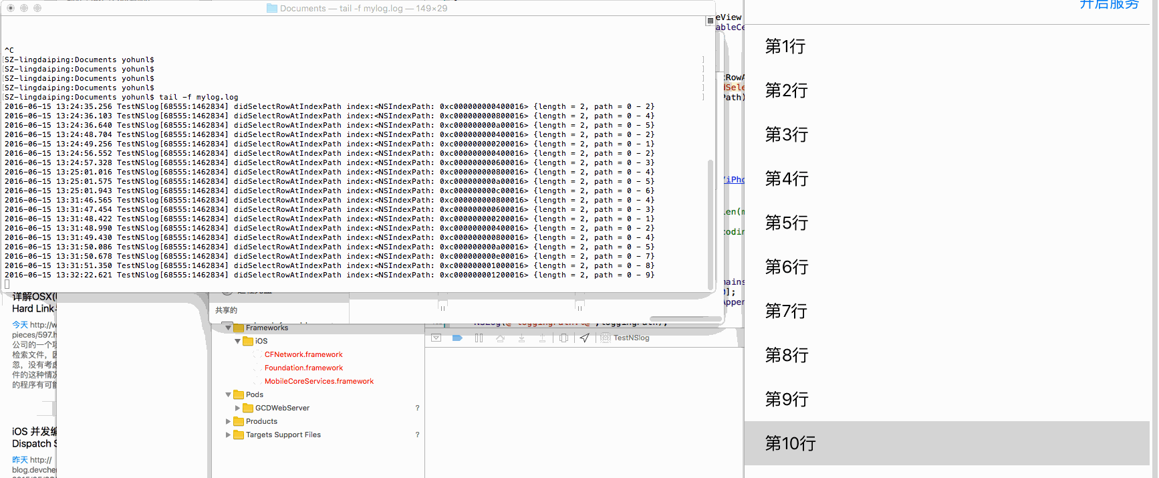Viewport: 1159px width, 478px height.
Task: Tap 第2行 in the simulator list
Action: point(947,90)
